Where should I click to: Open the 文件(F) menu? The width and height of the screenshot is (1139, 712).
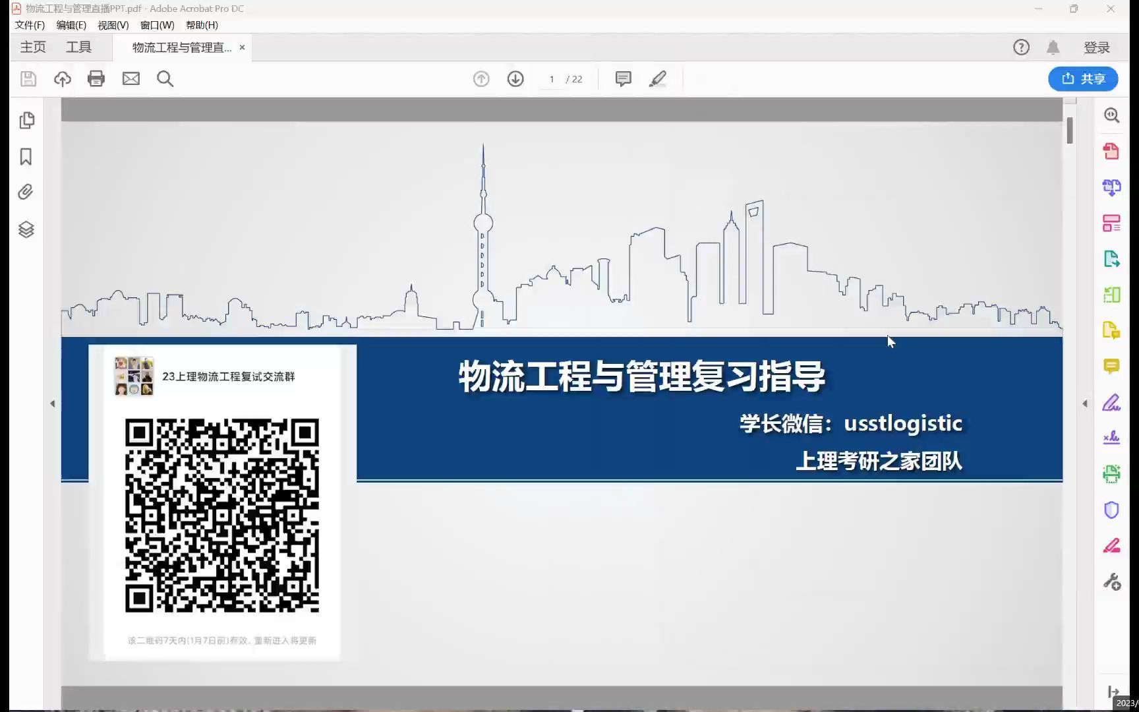click(x=30, y=25)
